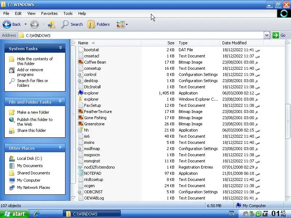Select the bootstat DAT file icon
This screenshot has height=218, width=291.
(x=81, y=50)
